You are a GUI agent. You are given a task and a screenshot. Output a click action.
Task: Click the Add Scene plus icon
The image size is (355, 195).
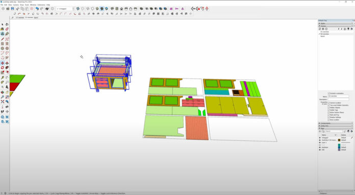(x=323, y=29)
